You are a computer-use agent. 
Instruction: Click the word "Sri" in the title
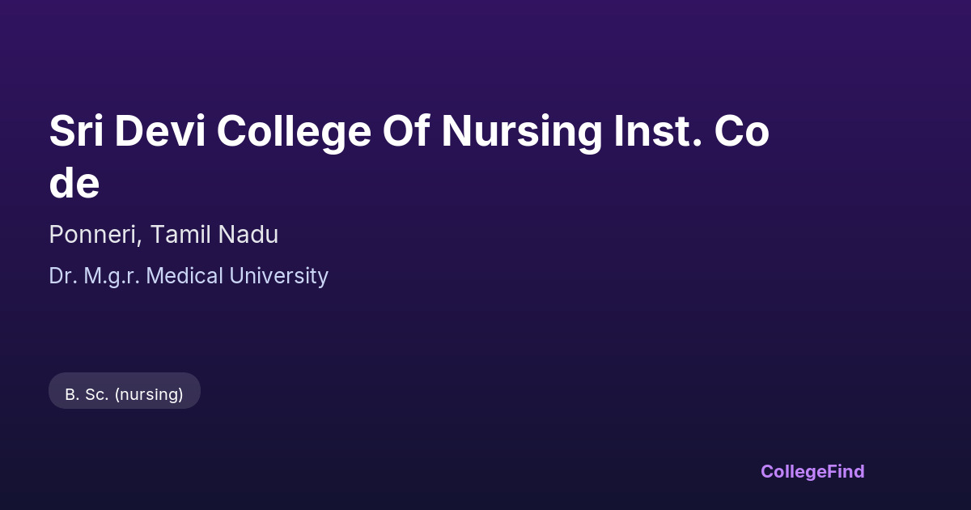[76, 132]
